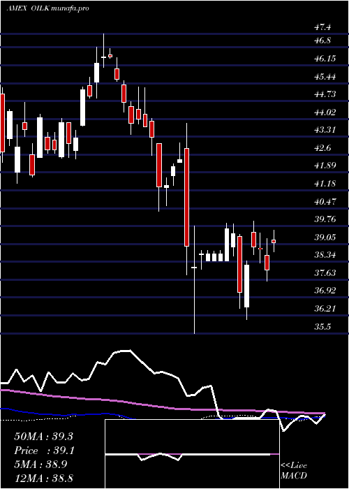Click the 43.31 price label

pyautogui.click(x=325, y=129)
